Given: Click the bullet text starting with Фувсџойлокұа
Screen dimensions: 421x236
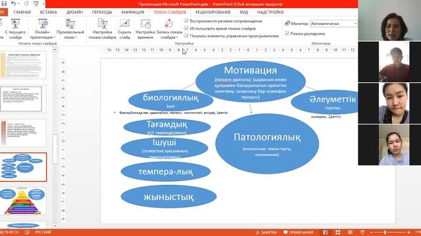Looking at the screenshot, I should point(174,113).
